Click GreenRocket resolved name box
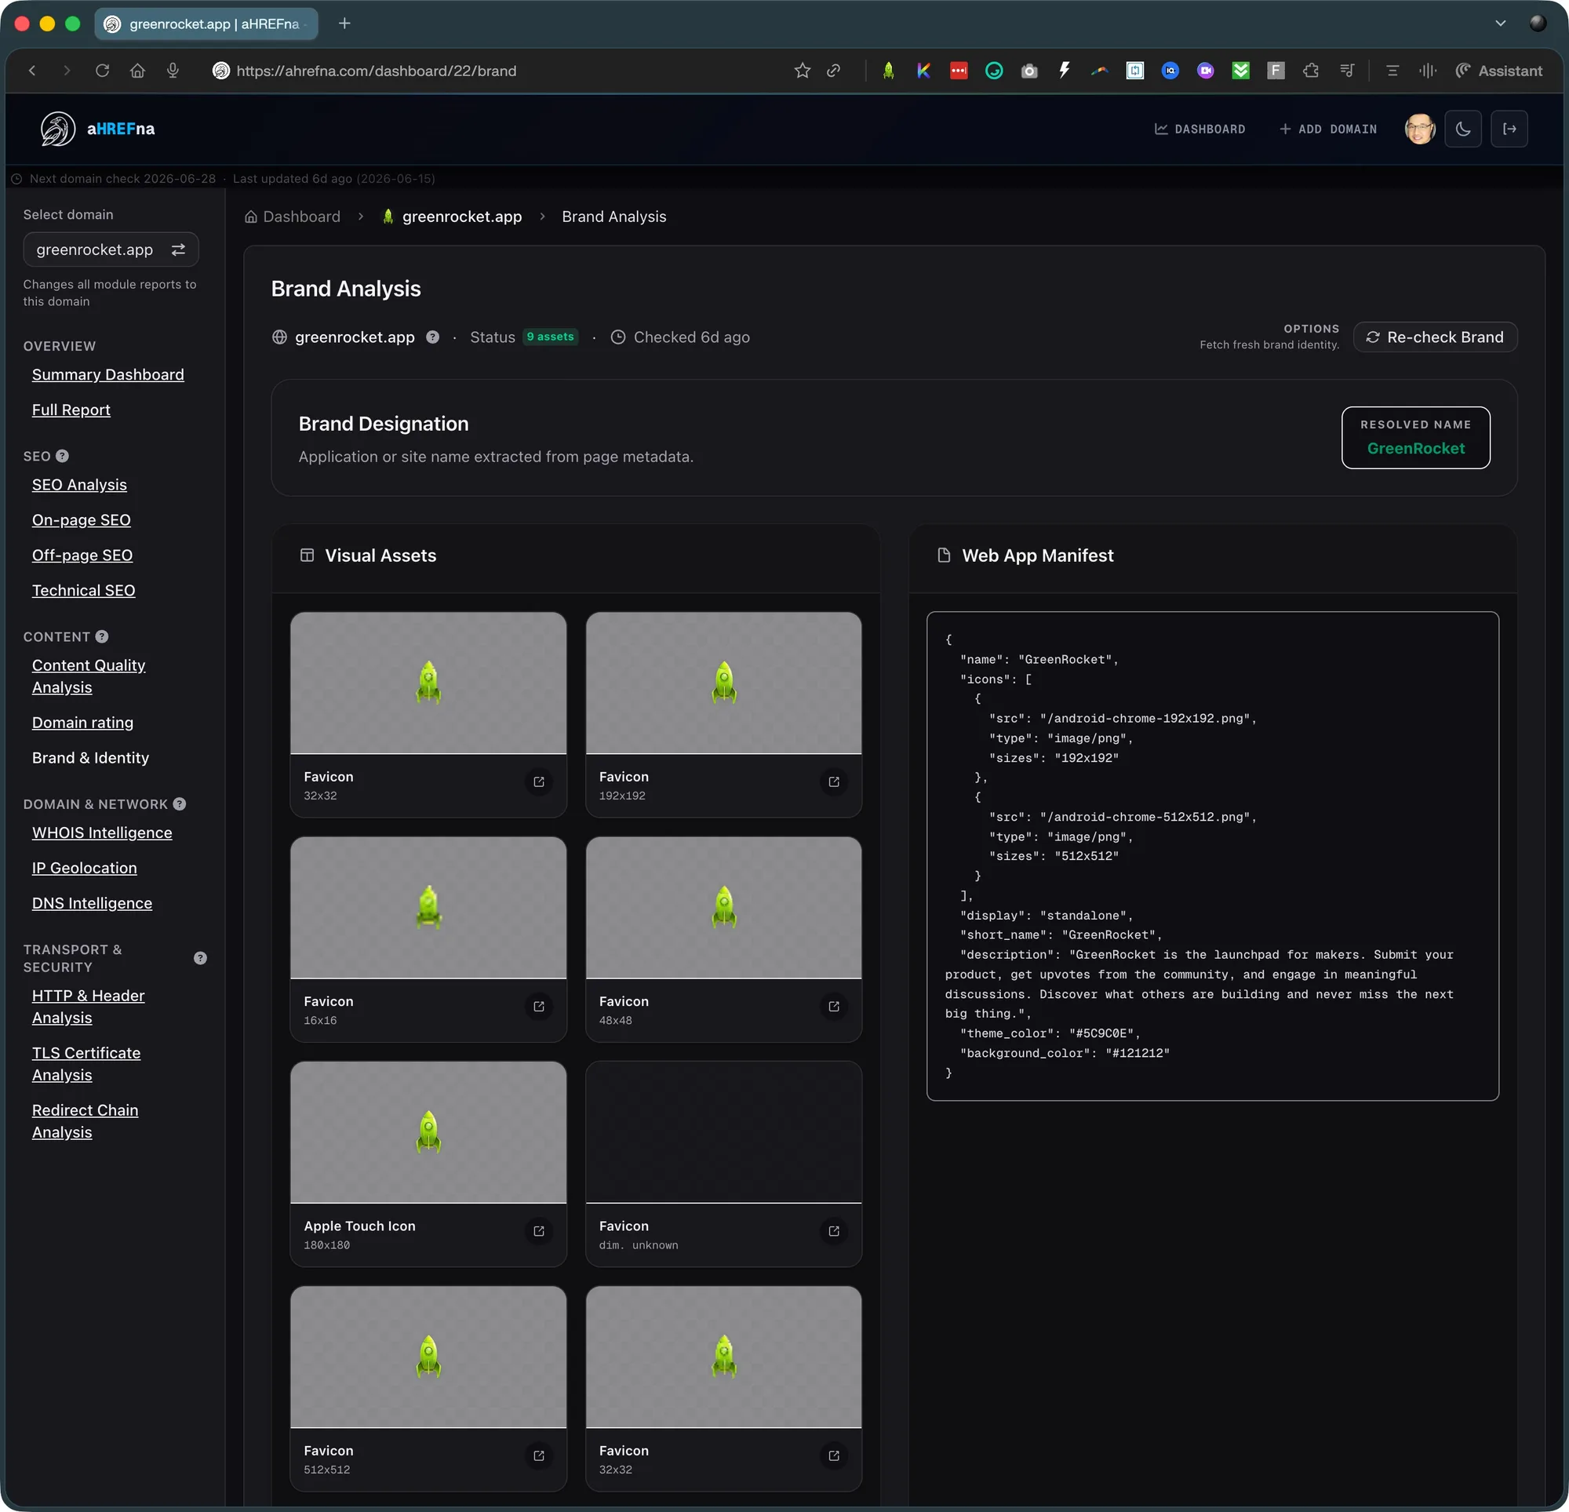This screenshot has height=1512, width=1569. [x=1415, y=438]
